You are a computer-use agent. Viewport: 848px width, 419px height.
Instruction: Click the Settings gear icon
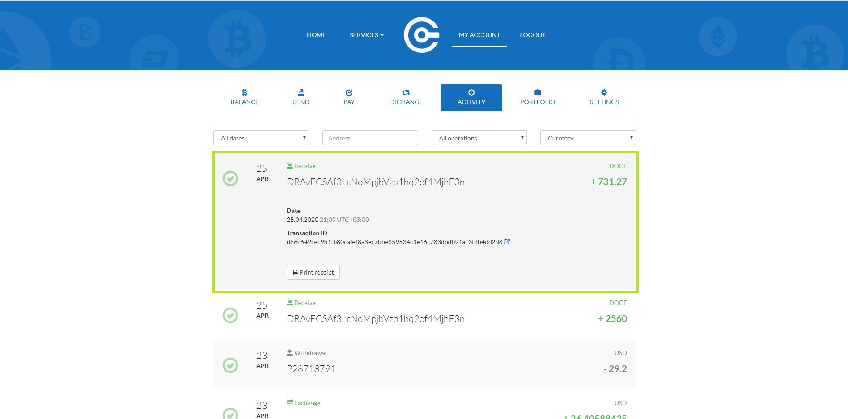604,93
